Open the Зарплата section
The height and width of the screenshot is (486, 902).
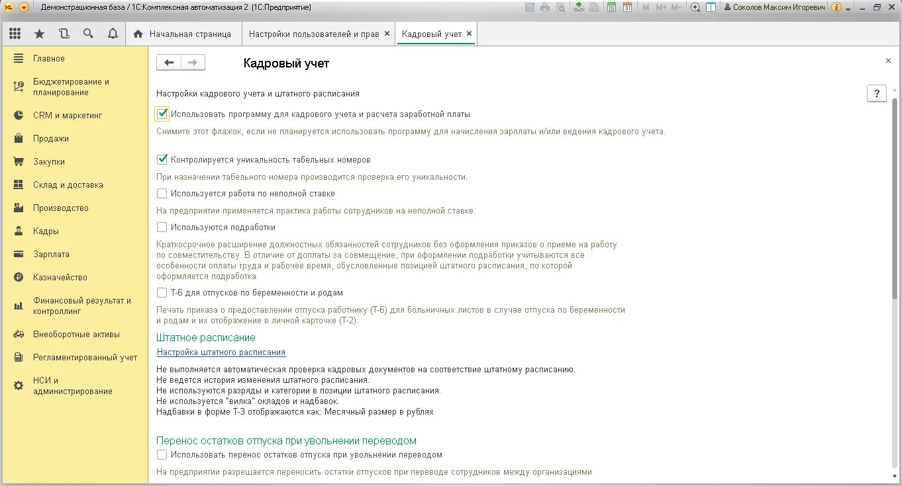[75, 254]
